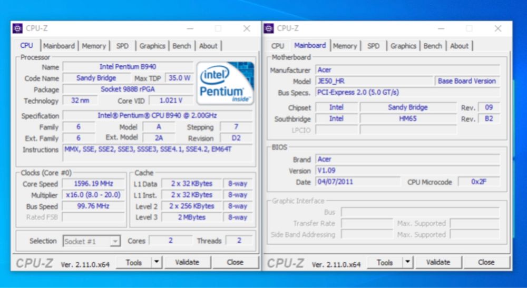Image resolution: width=527 pixels, height=288 pixels.
Task: Close left CPU-Z window with title bar X
Action: coord(247,28)
